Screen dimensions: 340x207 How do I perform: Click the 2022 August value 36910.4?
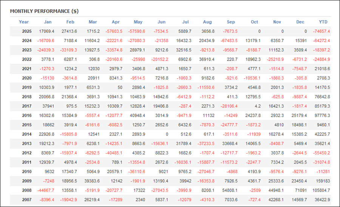pos(206,58)
